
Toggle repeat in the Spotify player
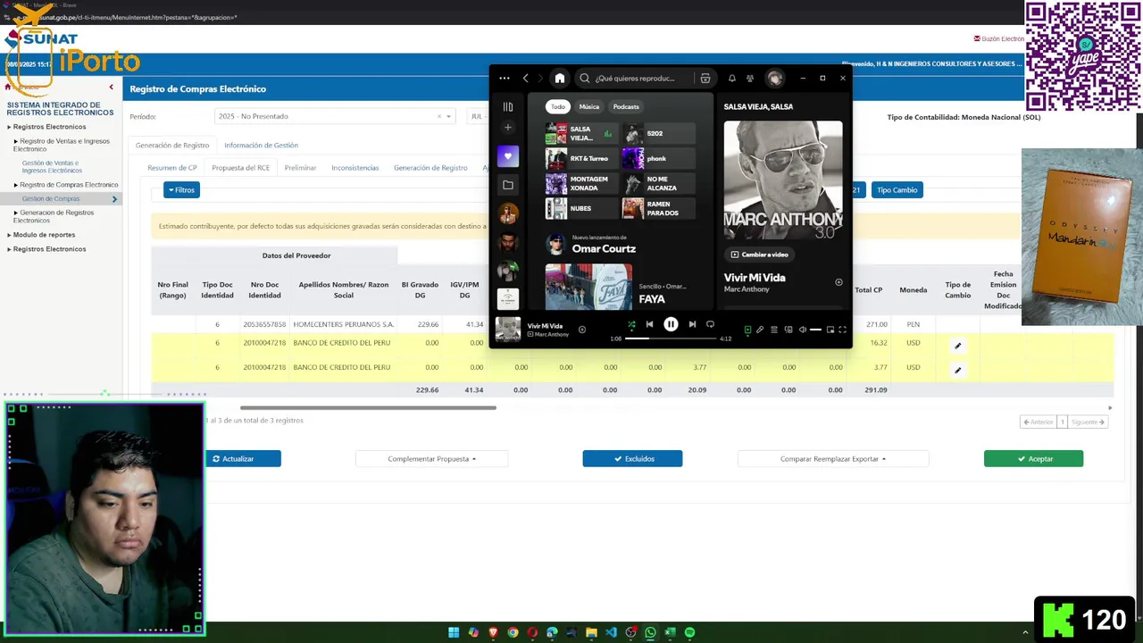coord(710,324)
